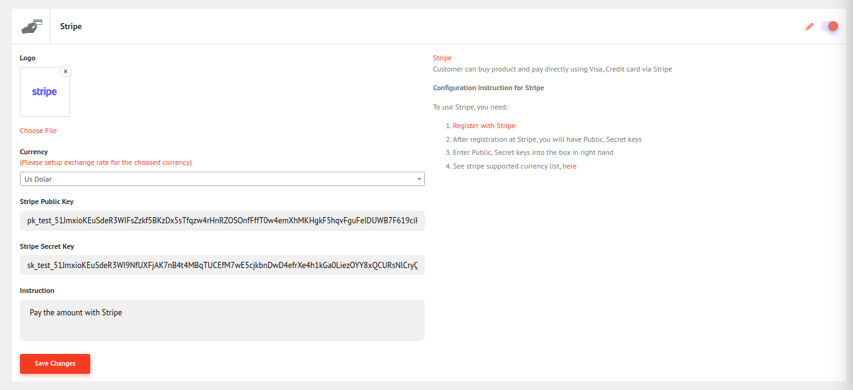This screenshot has width=853, height=390.
Task: Open the Us Dolar currency dropdown
Action: coord(221,179)
